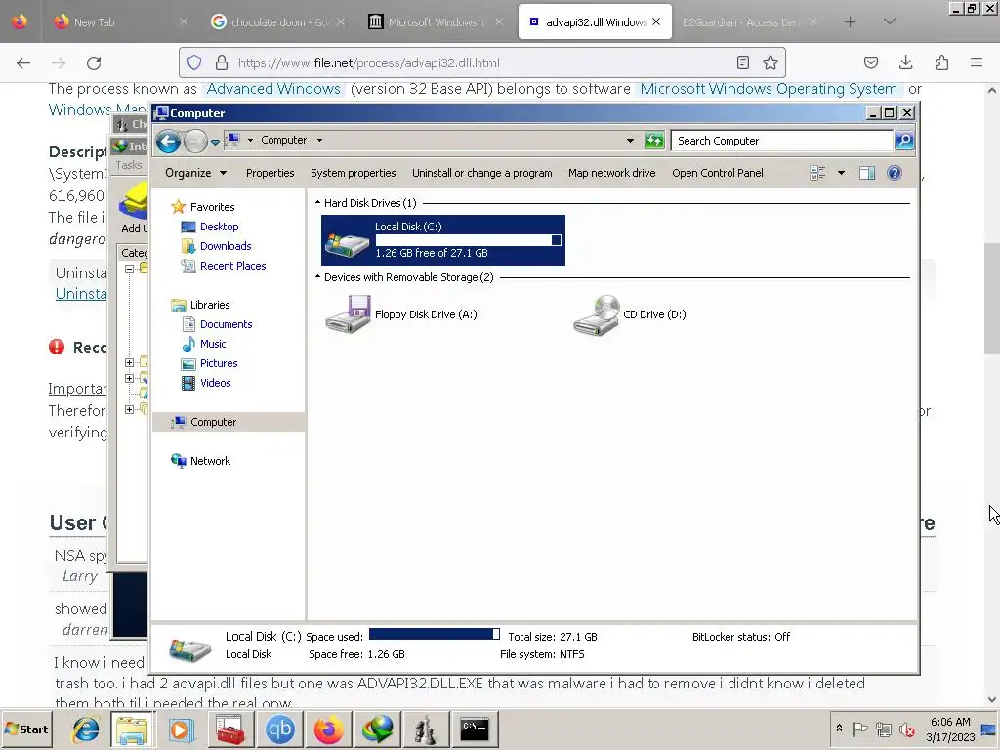Viewport: 1000px width, 750px height.
Task: Open the view options dropdown arrow
Action: point(841,173)
